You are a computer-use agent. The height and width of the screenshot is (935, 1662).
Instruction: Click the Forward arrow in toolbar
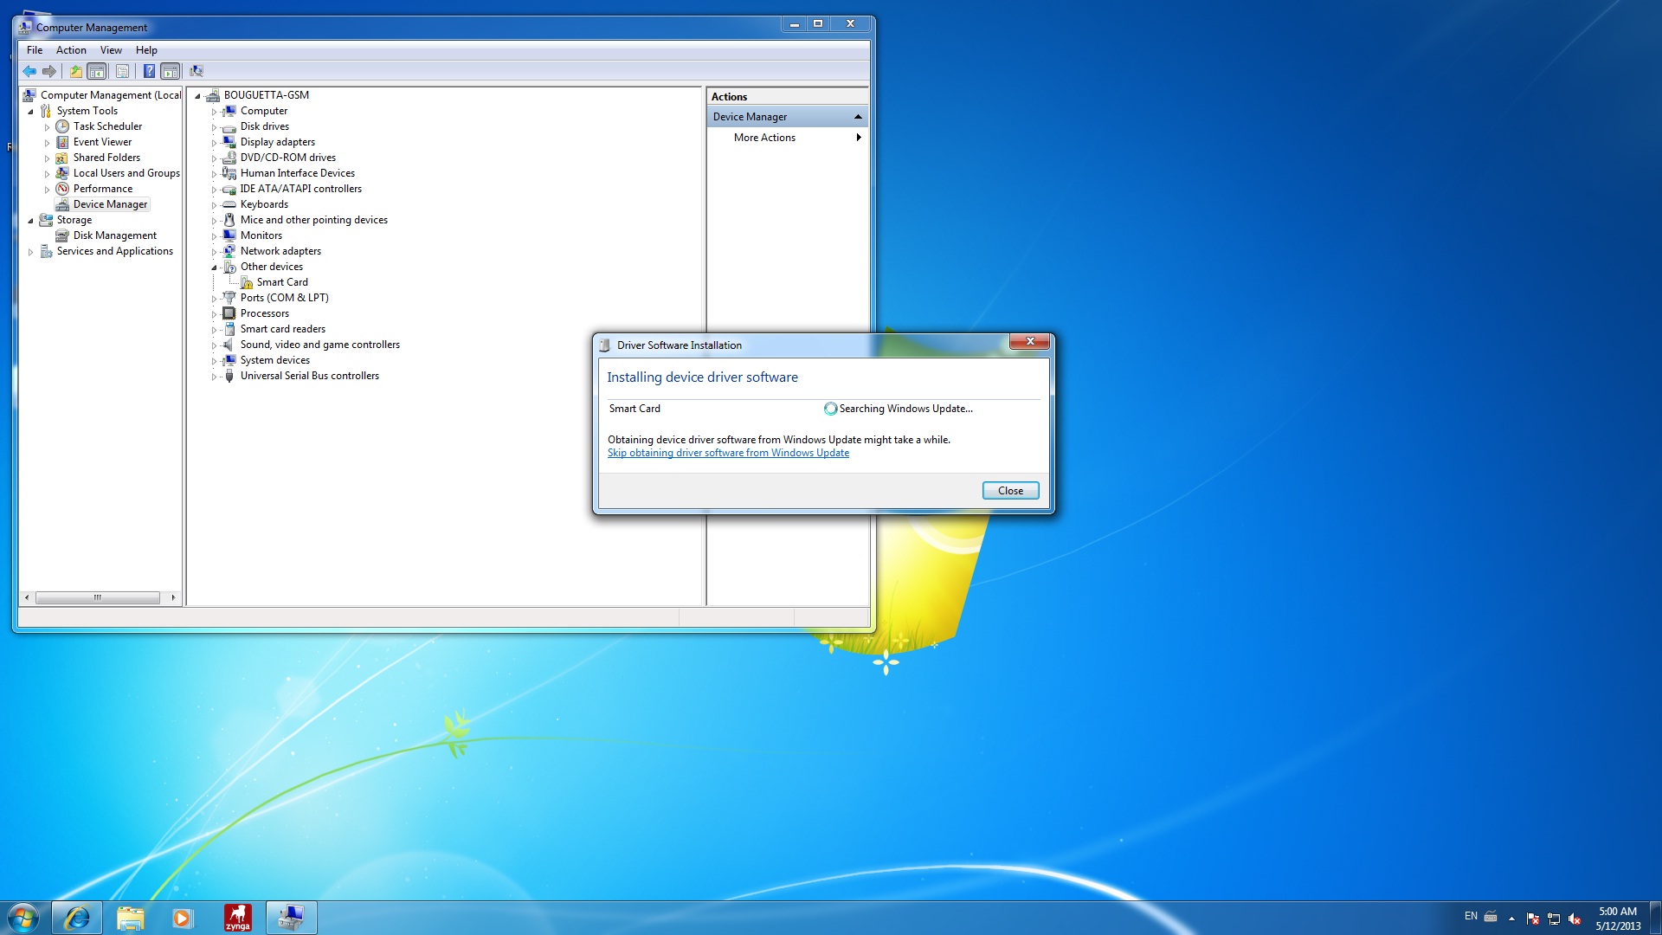(49, 71)
